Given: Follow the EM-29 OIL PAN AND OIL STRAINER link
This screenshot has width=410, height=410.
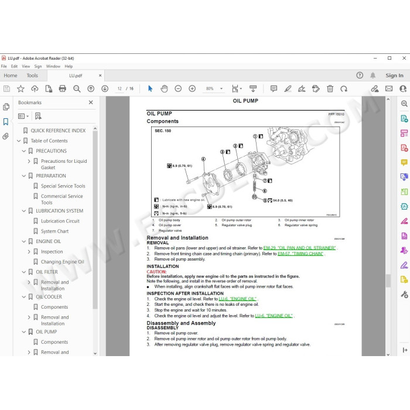Looking at the screenshot, I should 299,248.
